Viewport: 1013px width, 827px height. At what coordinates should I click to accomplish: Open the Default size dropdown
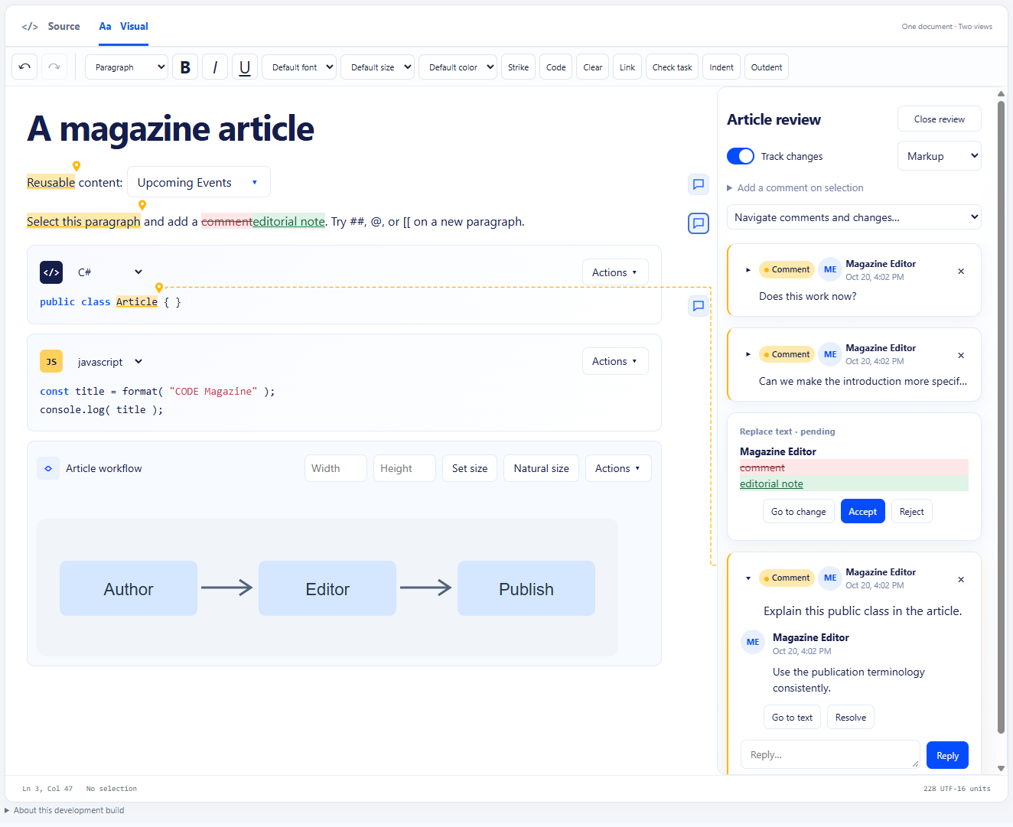pyautogui.click(x=378, y=67)
